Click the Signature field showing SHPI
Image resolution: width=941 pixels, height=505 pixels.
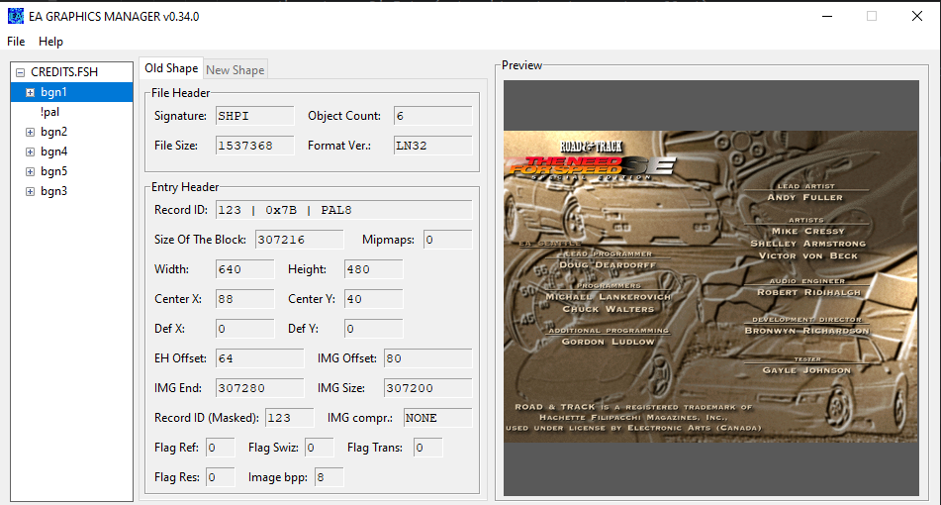[x=254, y=116]
